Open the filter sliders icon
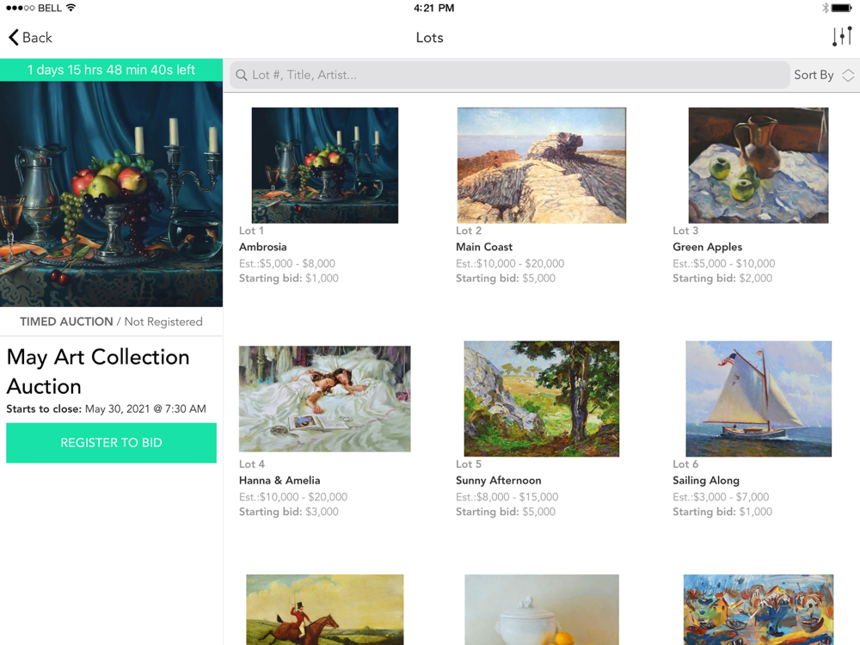The image size is (860, 645). tap(842, 37)
